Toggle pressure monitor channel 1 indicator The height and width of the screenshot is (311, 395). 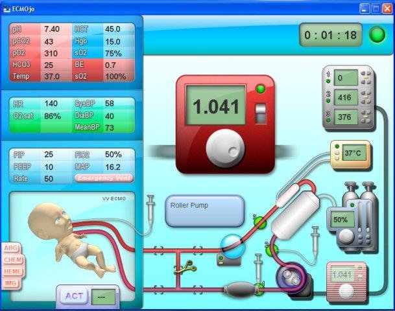[x=328, y=81]
